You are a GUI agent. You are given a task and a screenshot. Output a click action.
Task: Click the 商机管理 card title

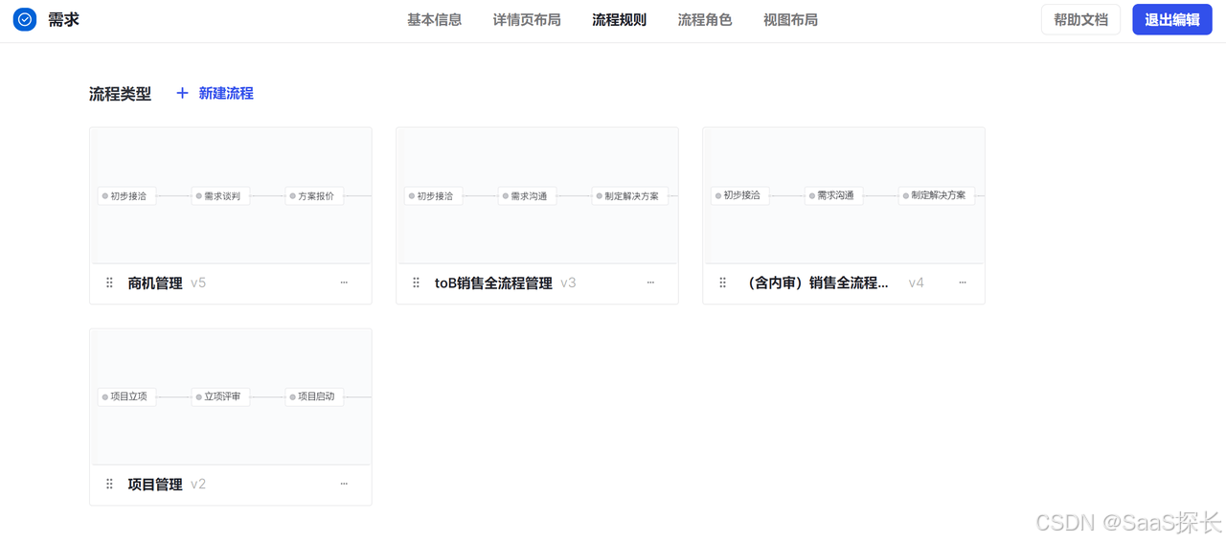click(x=155, y=283)
